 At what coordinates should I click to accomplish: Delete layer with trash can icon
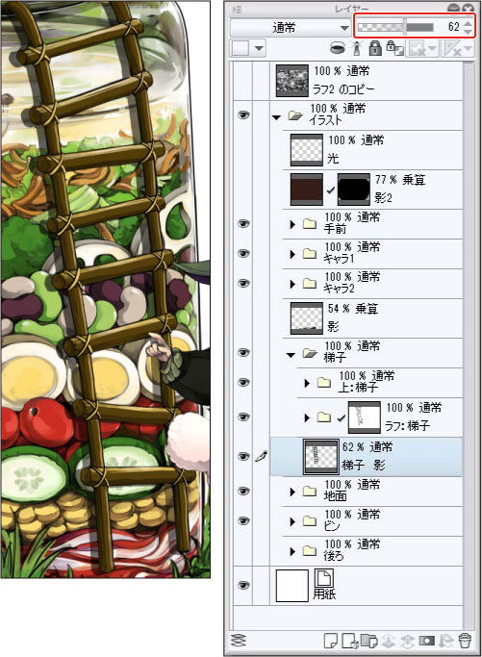(x=466, y=641)
